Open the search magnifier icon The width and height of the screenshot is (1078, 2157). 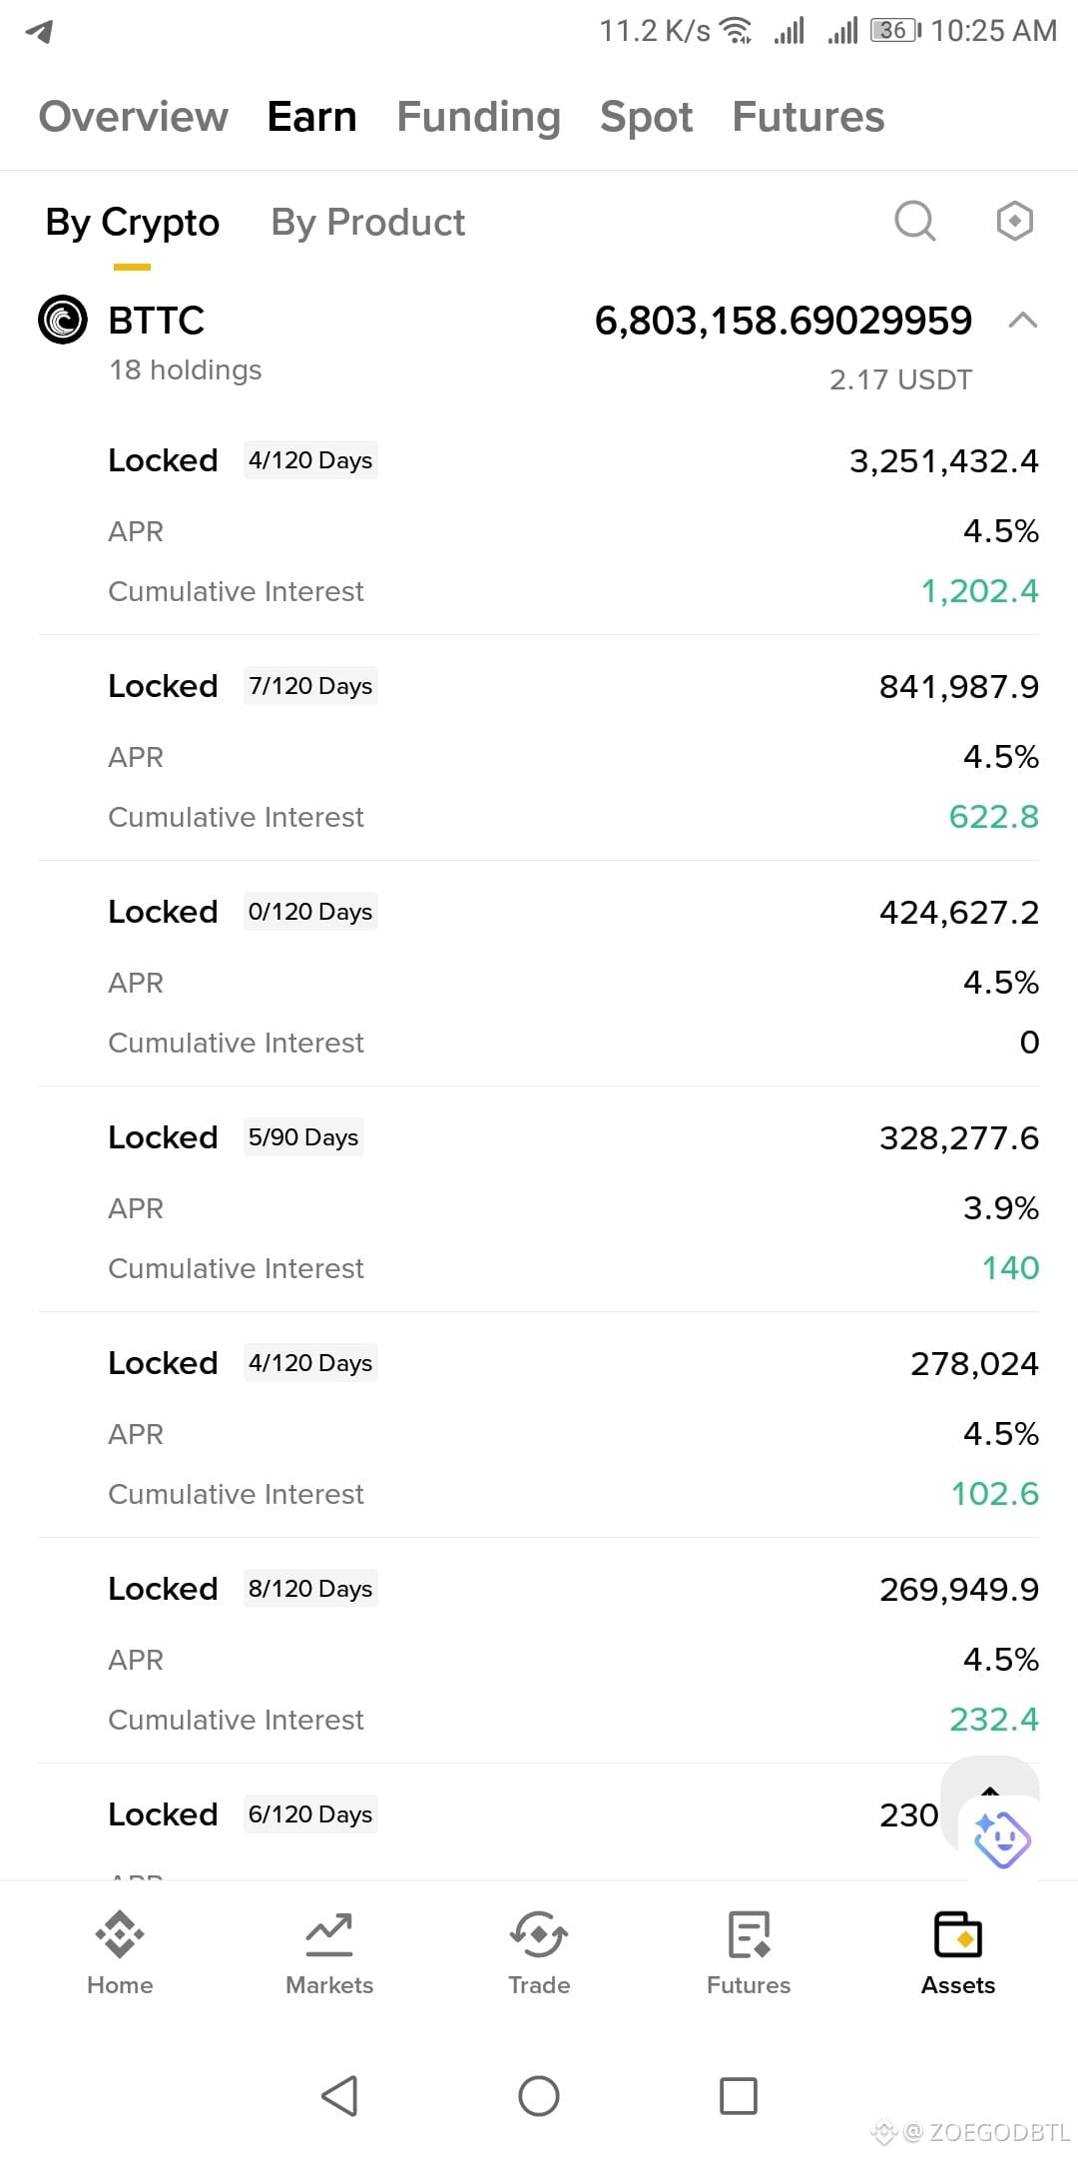915,221
